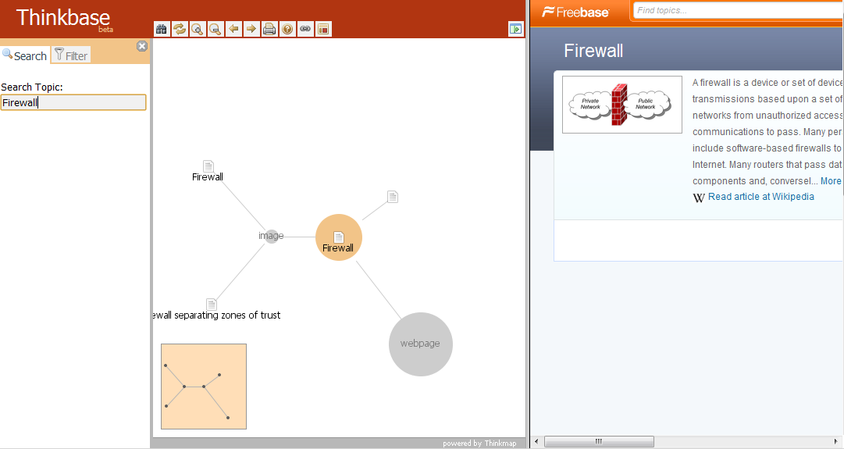Screen dimensions: 844x449
Task: Click the binoculars search toolbar icon
Action: (x=162, y=29)
